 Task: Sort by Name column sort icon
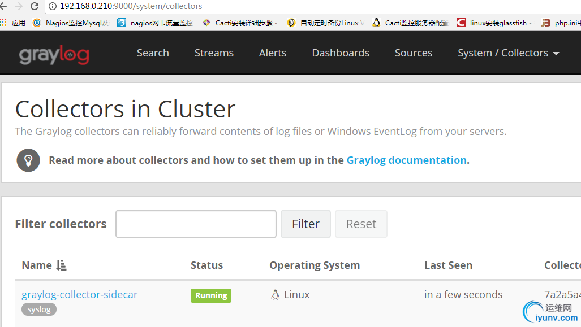coord(62,265)
